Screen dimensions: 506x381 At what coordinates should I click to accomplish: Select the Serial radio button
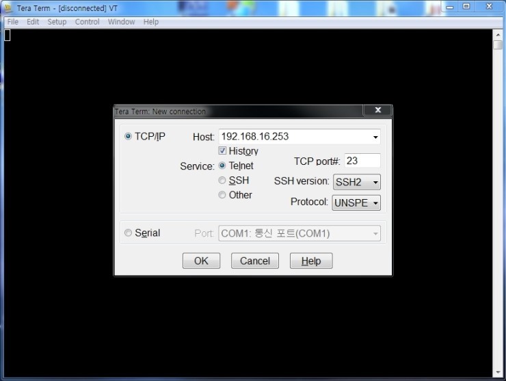128,233
